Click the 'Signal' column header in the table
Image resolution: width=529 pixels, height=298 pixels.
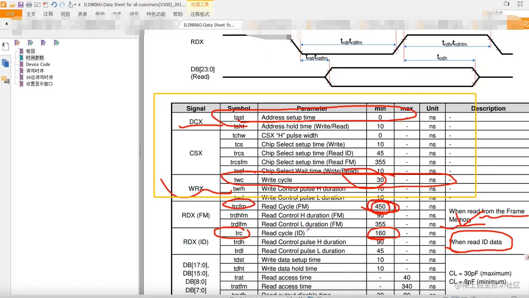click(196, 108)
